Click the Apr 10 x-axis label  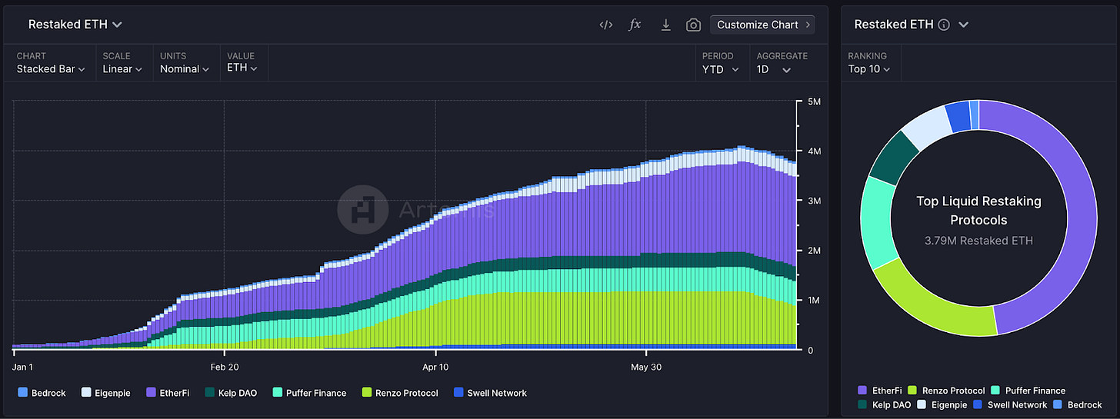435,367
